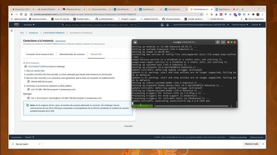Open the Install Jenkins bookmark
Image resolution: width=277 pixels, height=155 pixels.
pyautogui.click(x=194, y=19)
